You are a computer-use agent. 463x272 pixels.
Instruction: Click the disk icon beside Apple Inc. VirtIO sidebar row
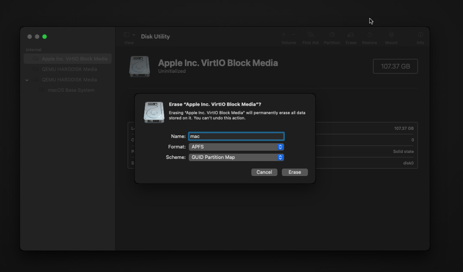(36, 59)
